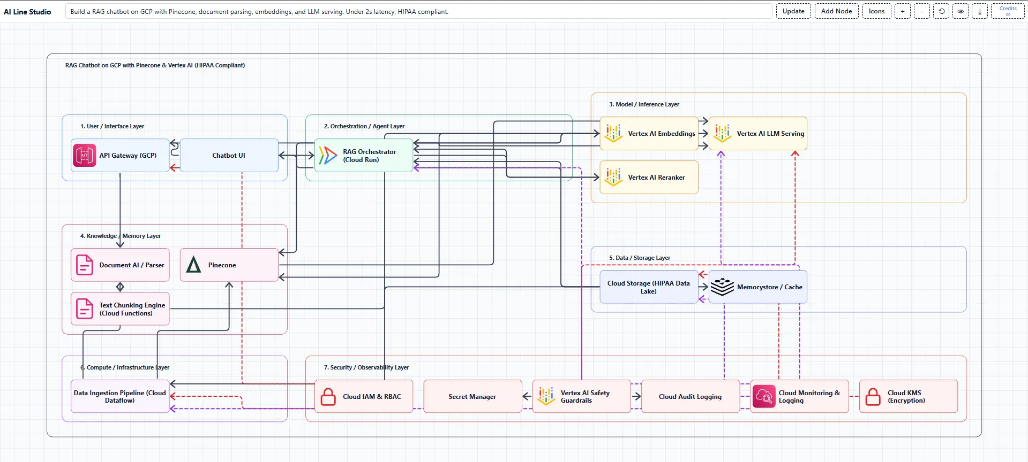The height and width of the screenshot is (462, 1028).
Task: Click the Vertex AI Reranker icon
Action: click(613, 177)
